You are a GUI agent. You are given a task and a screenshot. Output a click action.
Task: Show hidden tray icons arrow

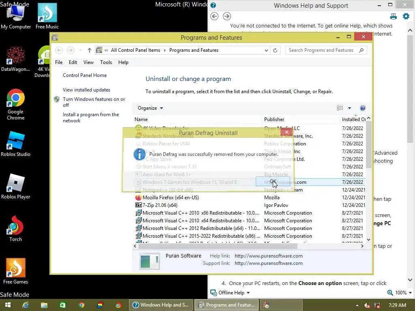coord(357,305)
